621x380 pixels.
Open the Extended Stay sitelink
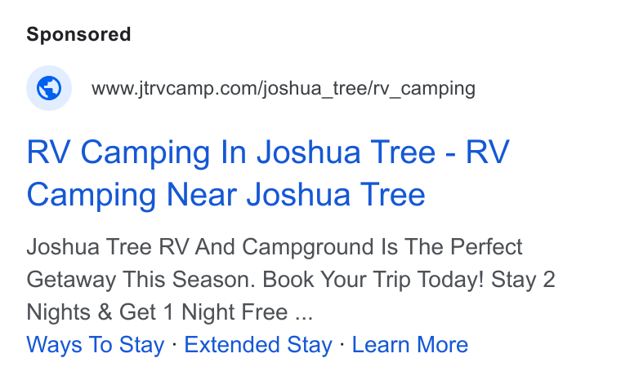pyautogui.click(x=258, y=344)
